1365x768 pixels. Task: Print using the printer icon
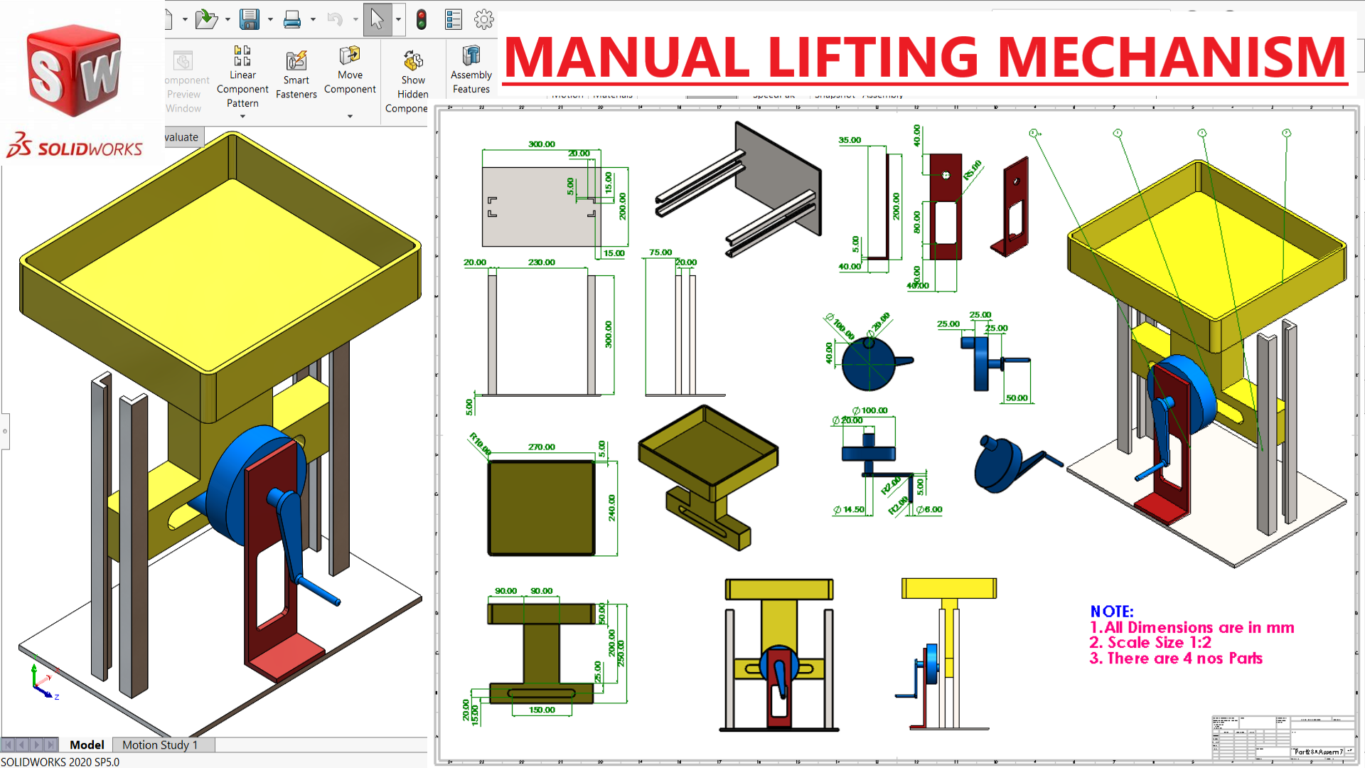point(292,20)
